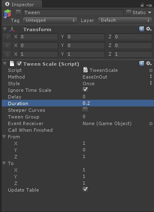Open the Layer dropdown showing Default

125,20
